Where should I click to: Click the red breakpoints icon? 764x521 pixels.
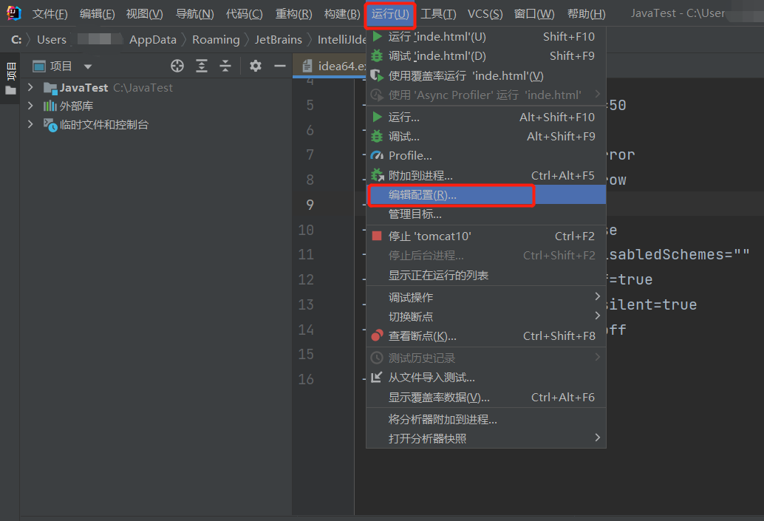click(377, 336)
